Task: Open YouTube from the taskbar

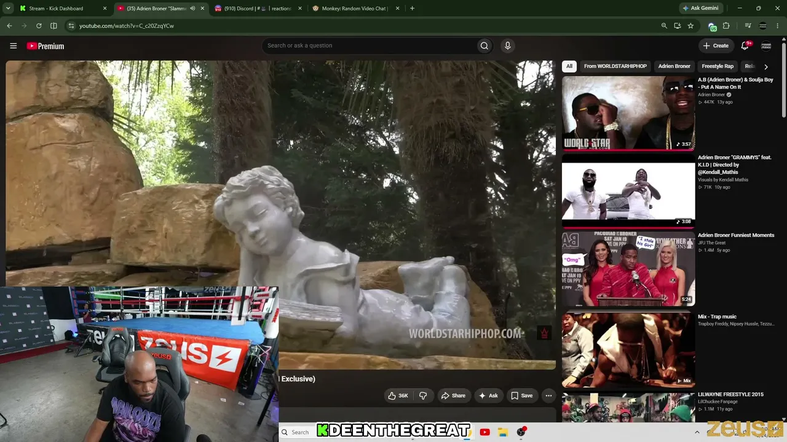Action: pos(484,432)
